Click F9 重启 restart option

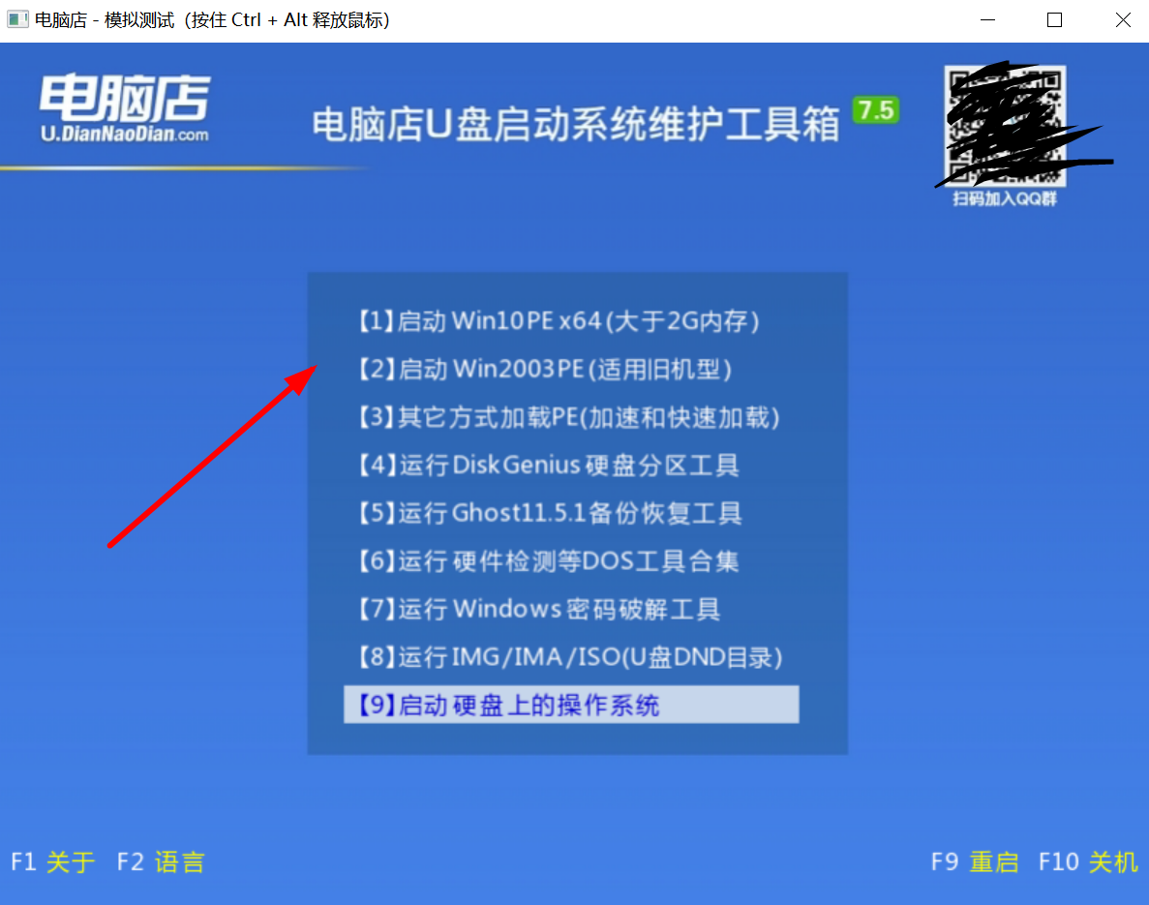click(x=975, y=861)
